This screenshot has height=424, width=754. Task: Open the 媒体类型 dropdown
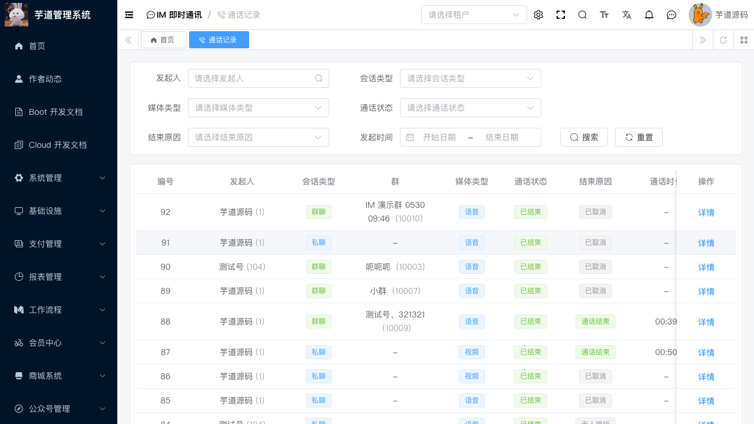click(259, 108)
